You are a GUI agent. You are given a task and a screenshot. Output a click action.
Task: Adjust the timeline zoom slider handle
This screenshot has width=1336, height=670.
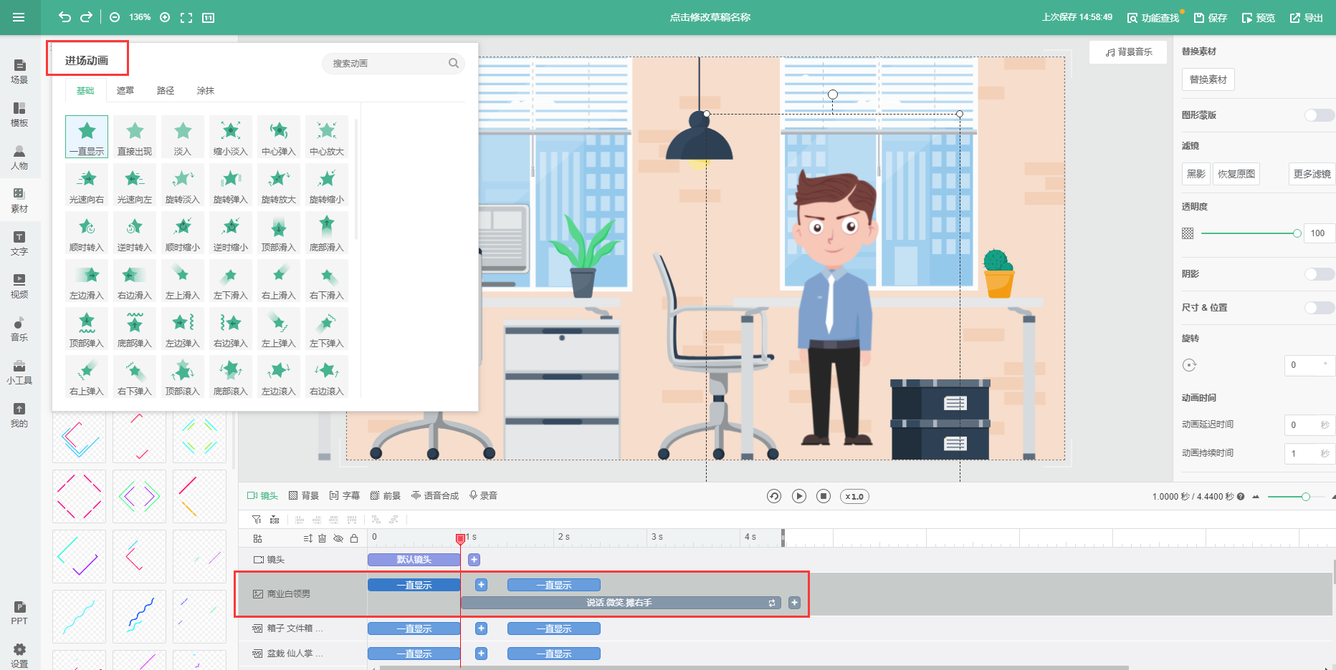1306,497
